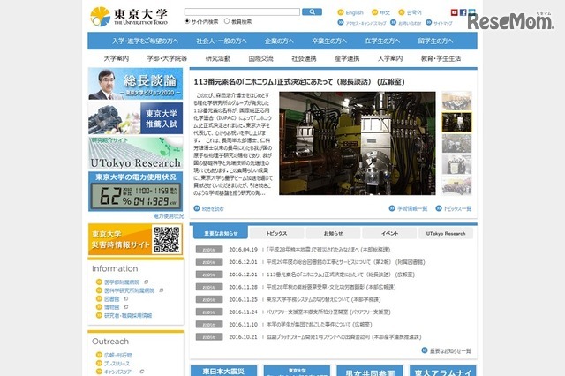Open the 入学案内 navigation item
565x376 pixels.
pos(390,58)
